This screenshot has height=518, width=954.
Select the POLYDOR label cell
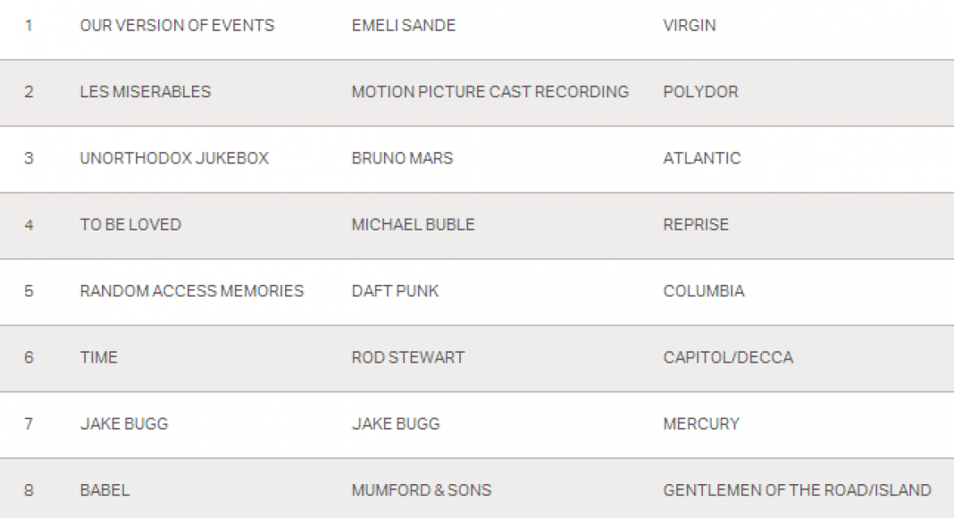(x=701, y=91)
